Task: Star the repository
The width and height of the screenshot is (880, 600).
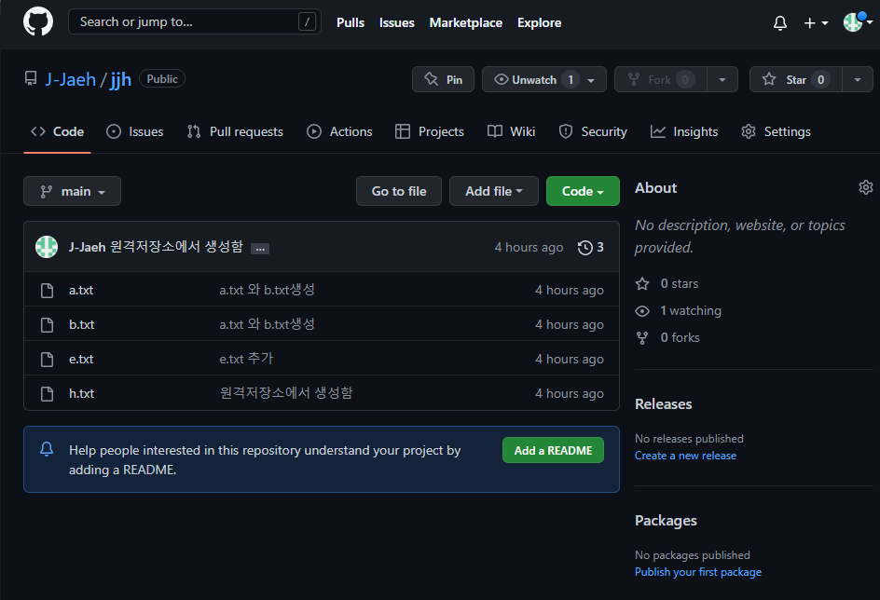Action: (x=795, y=79)
